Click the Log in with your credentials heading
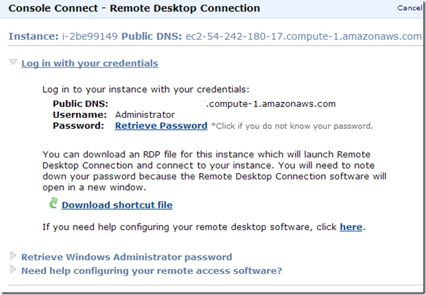This screenshot has height=295, width=426. click(x=89, y=63)
